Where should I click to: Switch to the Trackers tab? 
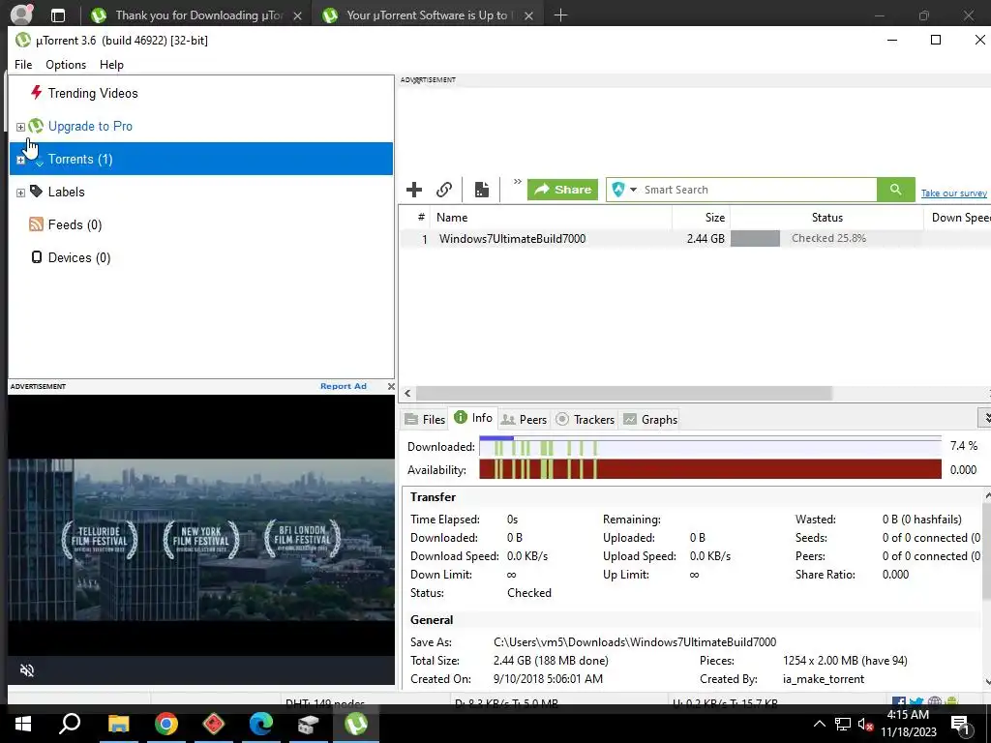tap(586, 420)
